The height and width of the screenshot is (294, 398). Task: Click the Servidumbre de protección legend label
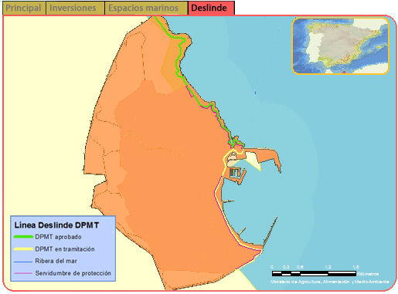(73, 273)
